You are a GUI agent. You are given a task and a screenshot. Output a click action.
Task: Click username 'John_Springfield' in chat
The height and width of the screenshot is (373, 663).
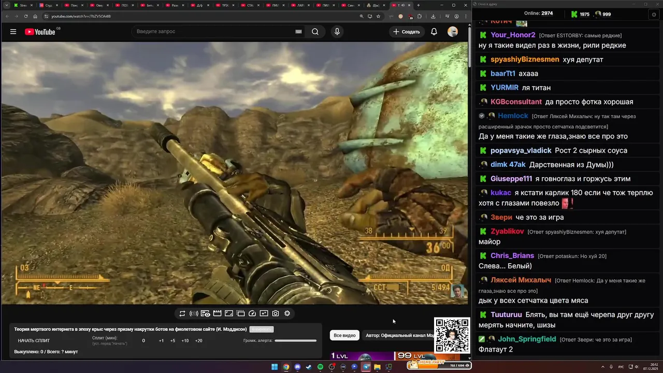[527, 339]
